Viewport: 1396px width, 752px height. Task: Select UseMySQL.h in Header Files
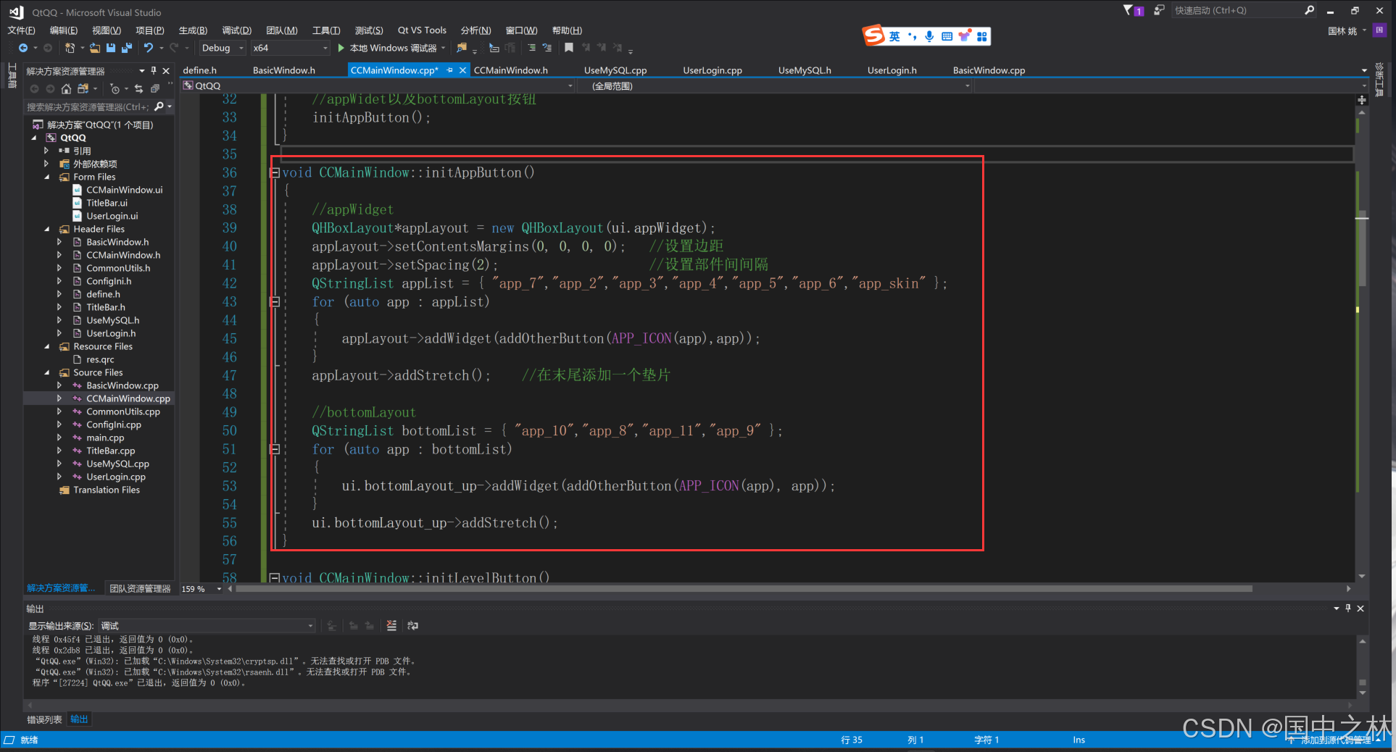coord(112,320)
